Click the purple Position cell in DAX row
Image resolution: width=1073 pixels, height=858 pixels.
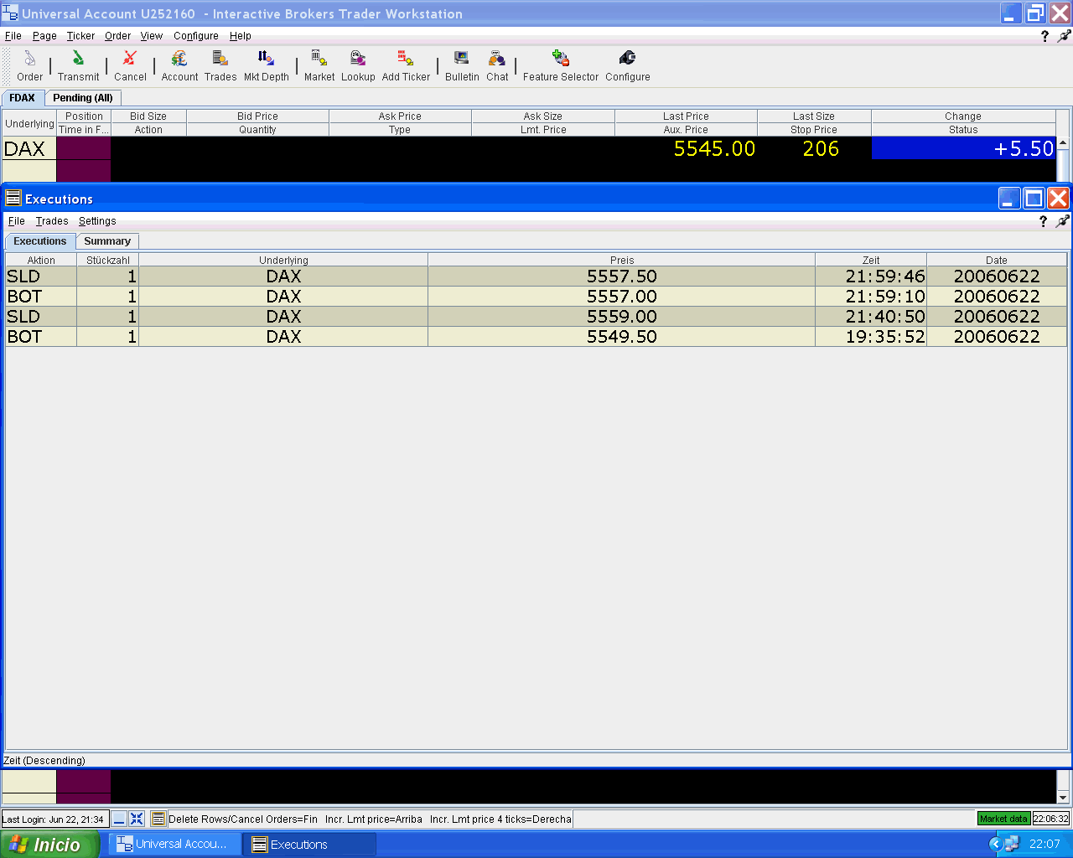pos(84,148)
